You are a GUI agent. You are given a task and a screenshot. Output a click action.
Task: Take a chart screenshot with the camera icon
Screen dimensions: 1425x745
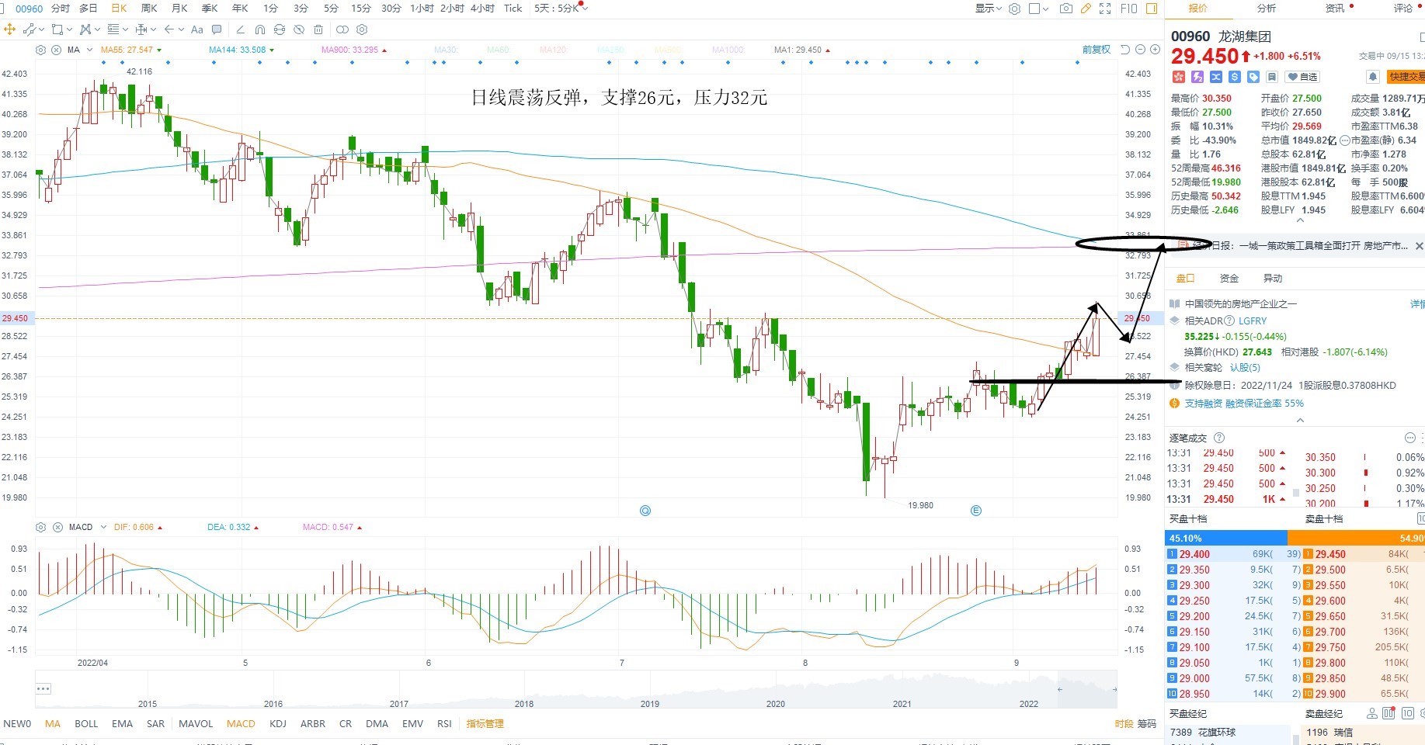(1066, 9)
